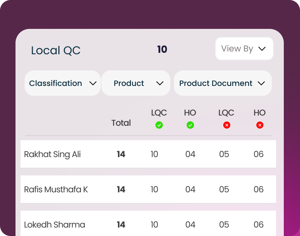
Task: Click red cross icon under second LQC
Action: tap(226, 125)
